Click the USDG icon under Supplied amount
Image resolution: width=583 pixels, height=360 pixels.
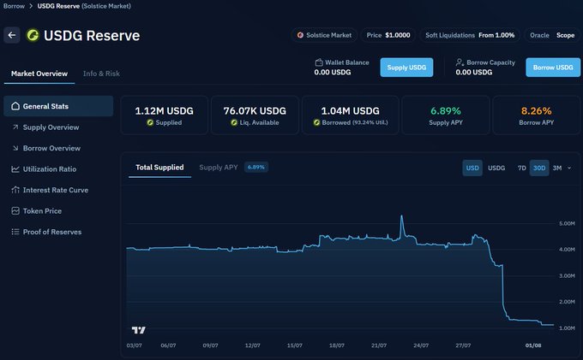coord(150,123)
